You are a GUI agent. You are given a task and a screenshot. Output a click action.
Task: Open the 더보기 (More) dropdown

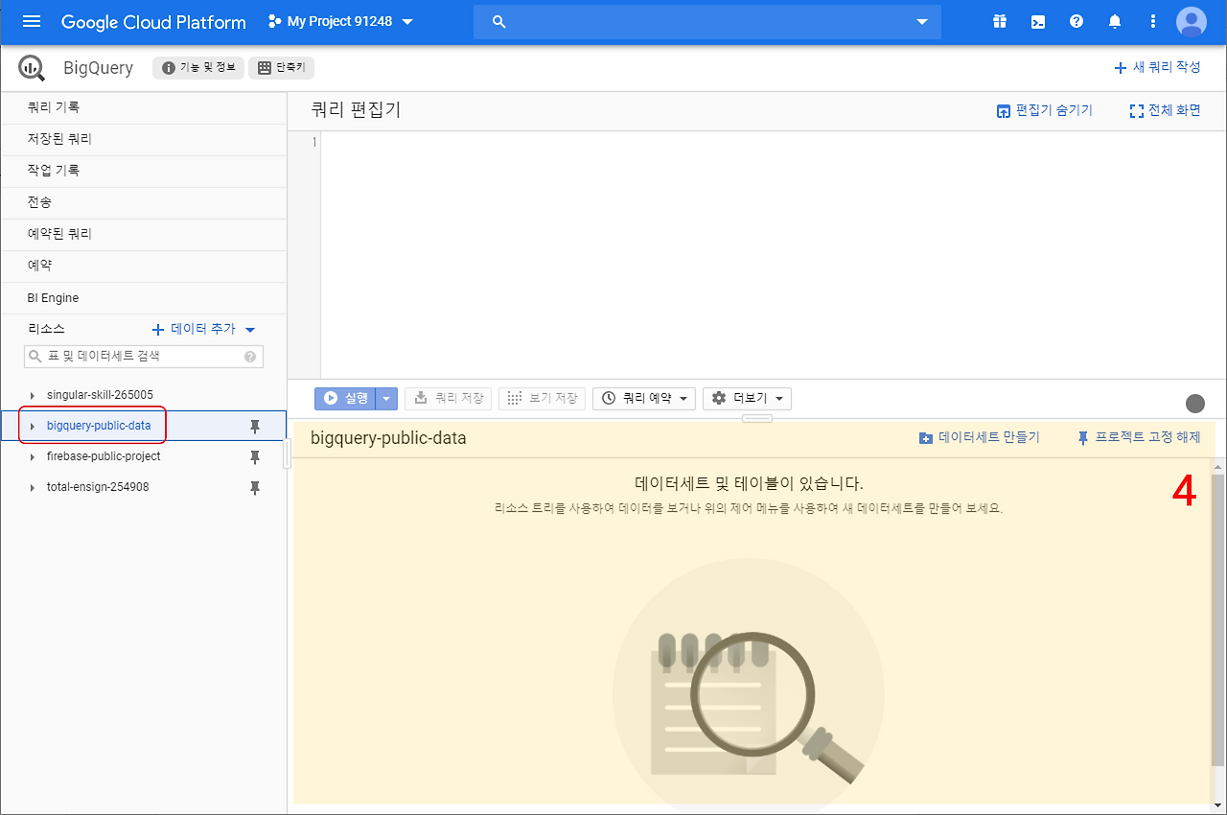[x=747, y=398]
